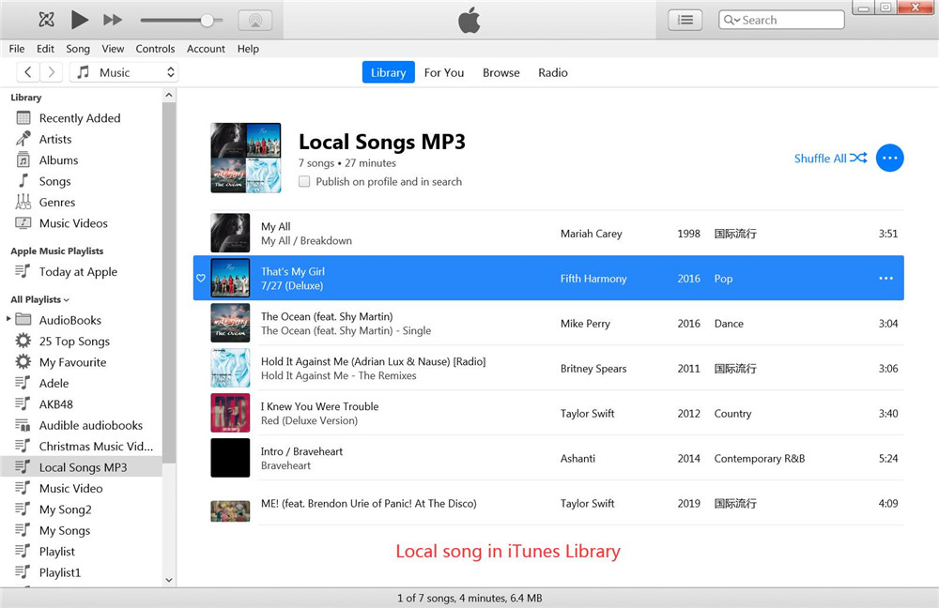Image resolution: width=939 pixels, height=608 pixels.
Task: Click sidebar scrollbar down arrow
Action: pyautogui.click(x=169, y=579)
